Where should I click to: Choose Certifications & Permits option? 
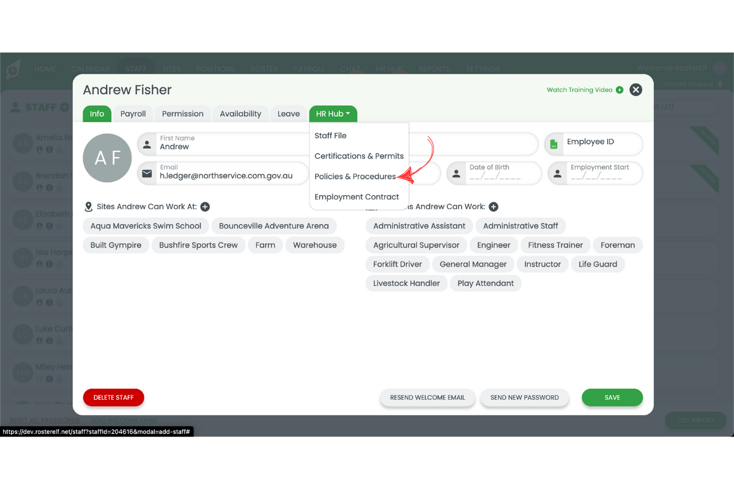(359, 156)
